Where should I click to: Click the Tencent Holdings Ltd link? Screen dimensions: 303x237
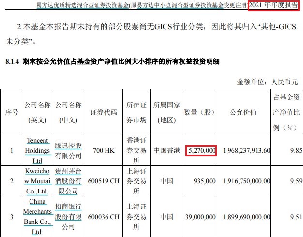[37, 150]
